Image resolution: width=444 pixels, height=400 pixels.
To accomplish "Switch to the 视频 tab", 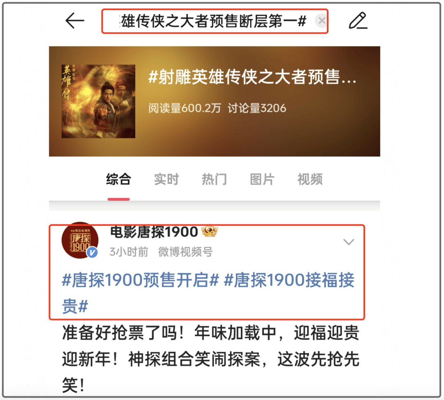I will (310, 179).
